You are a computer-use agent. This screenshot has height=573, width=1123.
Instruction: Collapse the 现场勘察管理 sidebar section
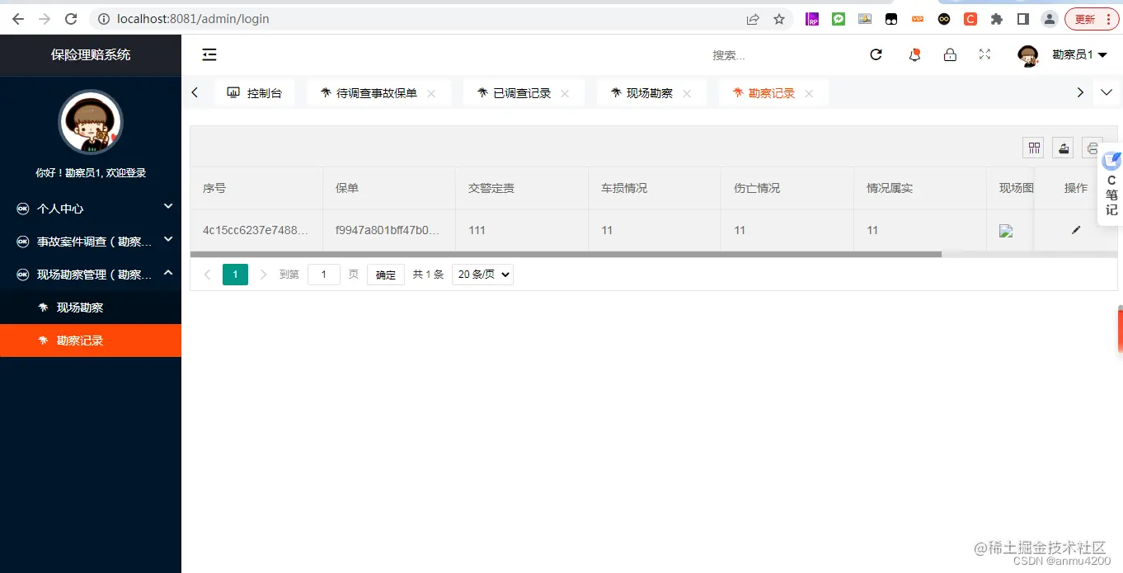91,274
